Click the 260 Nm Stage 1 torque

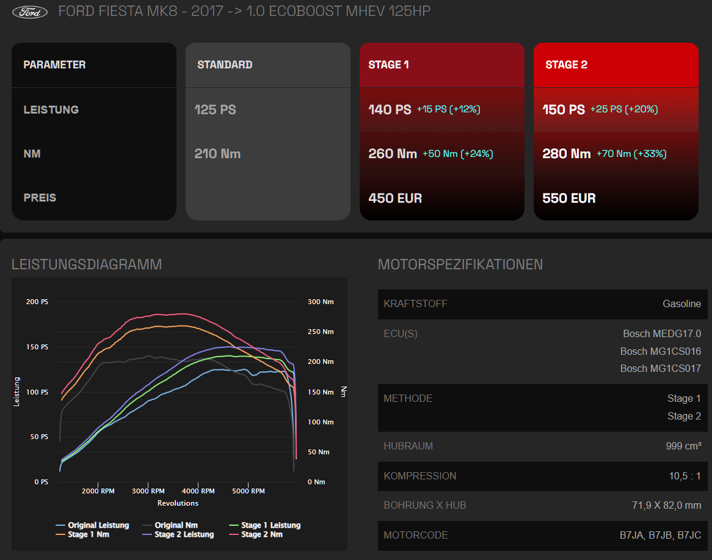coord(393,154)
